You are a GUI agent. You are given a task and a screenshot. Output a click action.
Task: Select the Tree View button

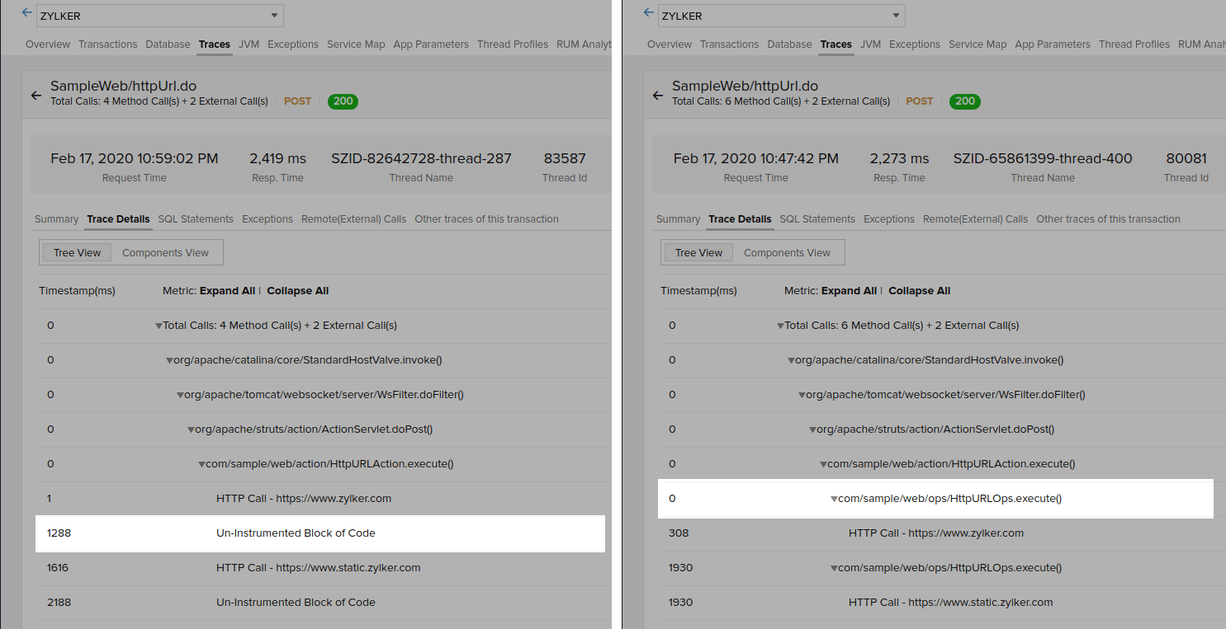coord(76,252)
